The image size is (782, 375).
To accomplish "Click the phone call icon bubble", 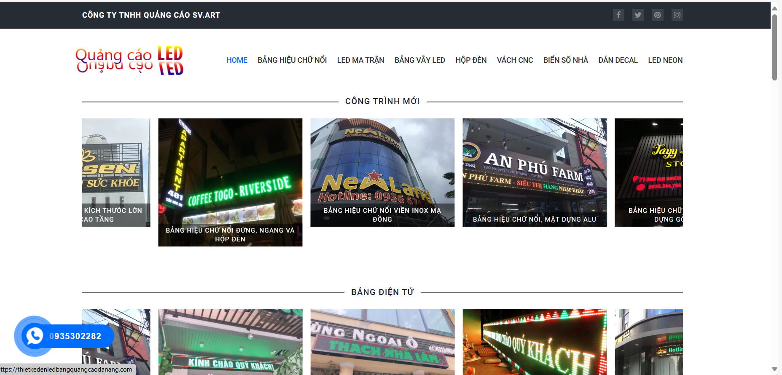I will tap(35, 336).
